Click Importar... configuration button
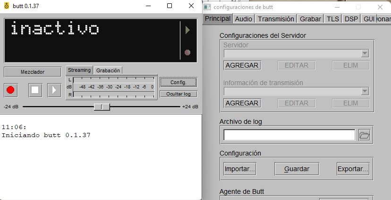The image size is (391, 200). pyautogui.click(x=239, y=169)
